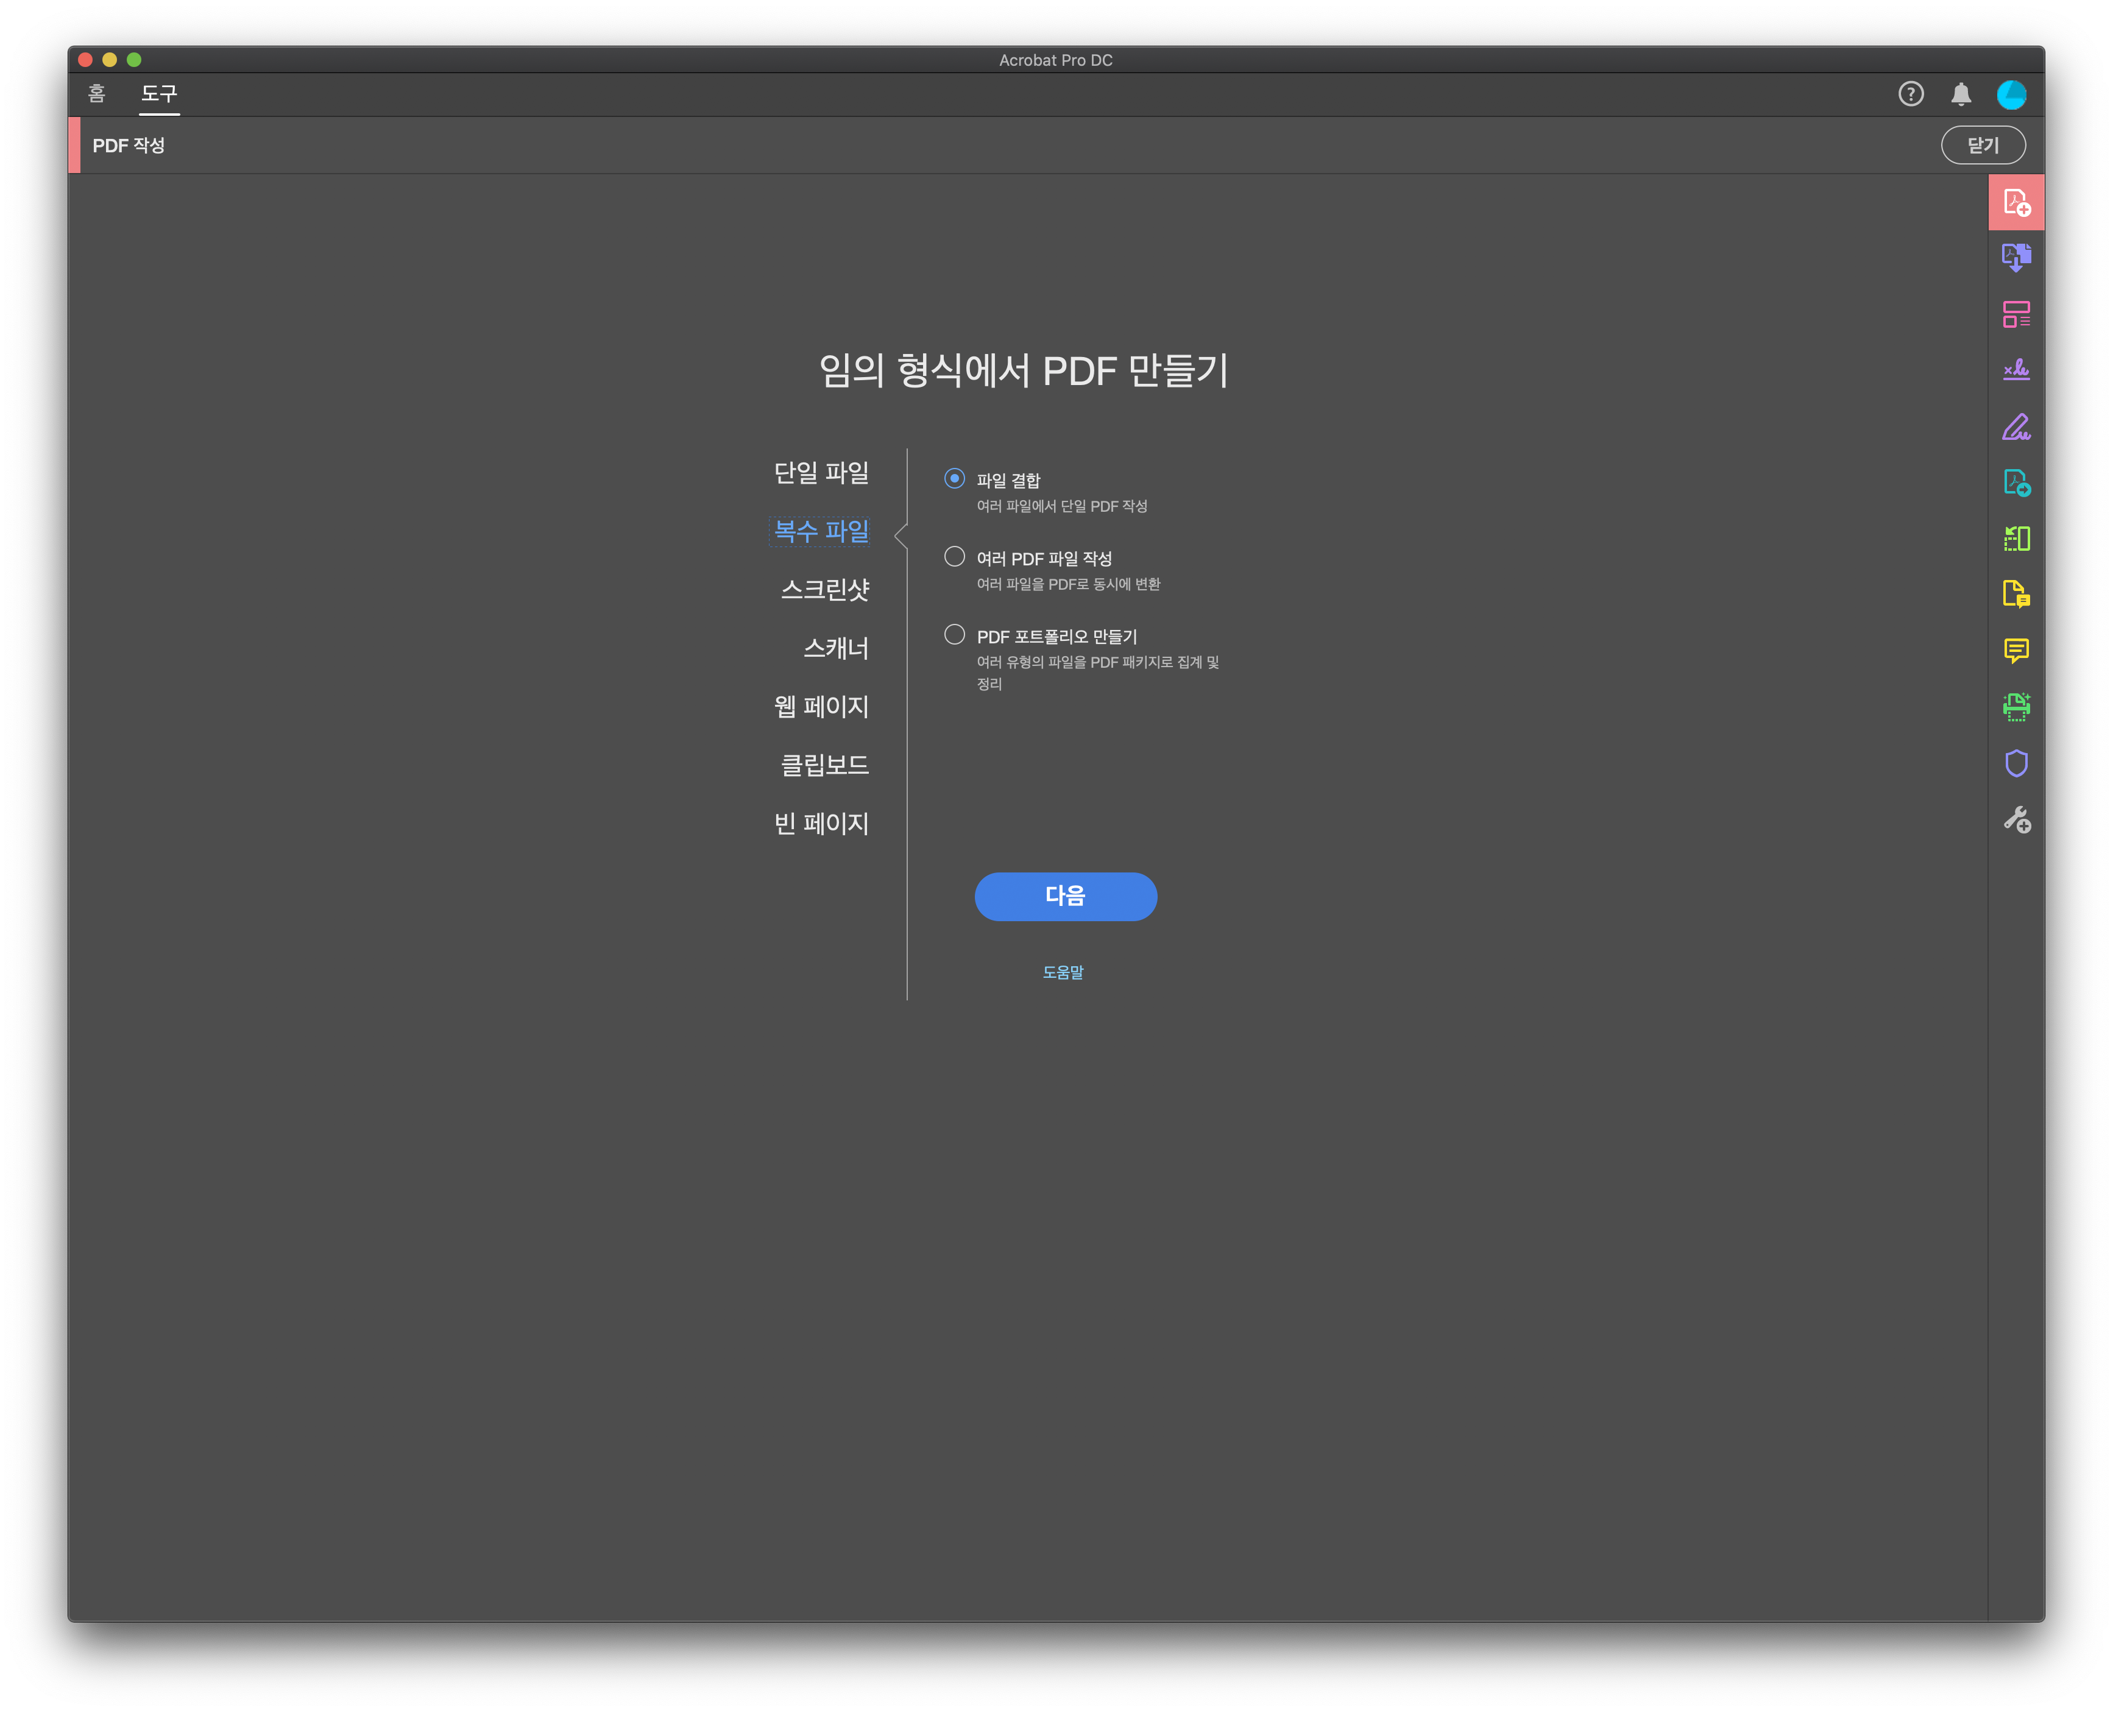Choose the 여러 PDF 파일 작성 radio button

[954, 557]
